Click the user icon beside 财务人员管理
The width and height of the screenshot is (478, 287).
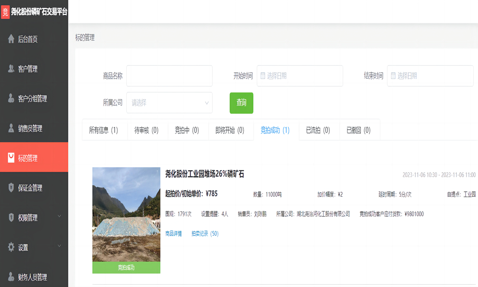11,276
